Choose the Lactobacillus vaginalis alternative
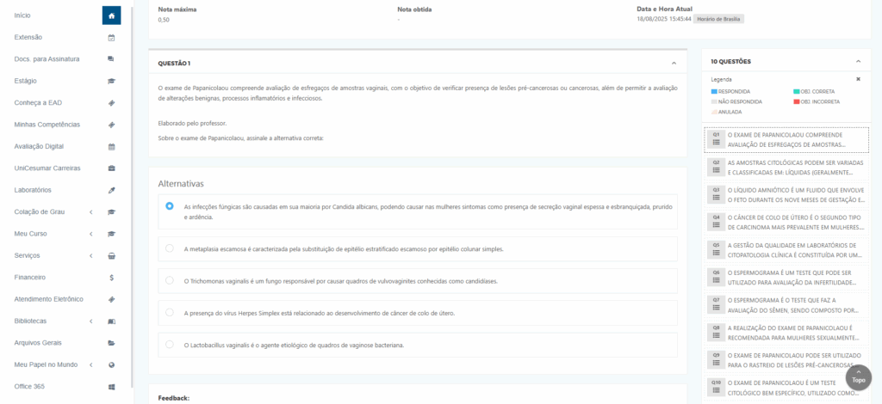 tap(170, 345)
